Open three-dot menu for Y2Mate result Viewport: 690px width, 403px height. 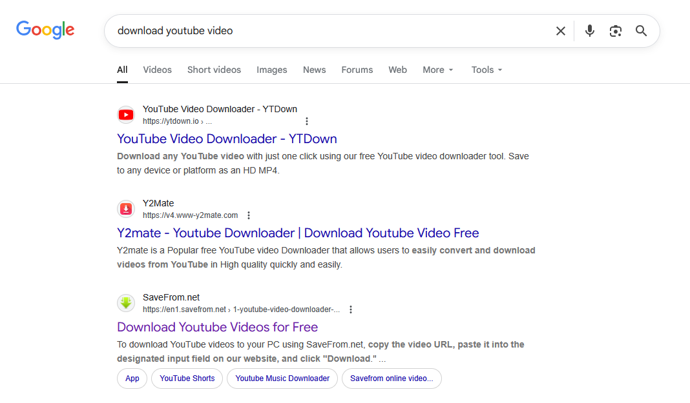(x=249, y=215)
